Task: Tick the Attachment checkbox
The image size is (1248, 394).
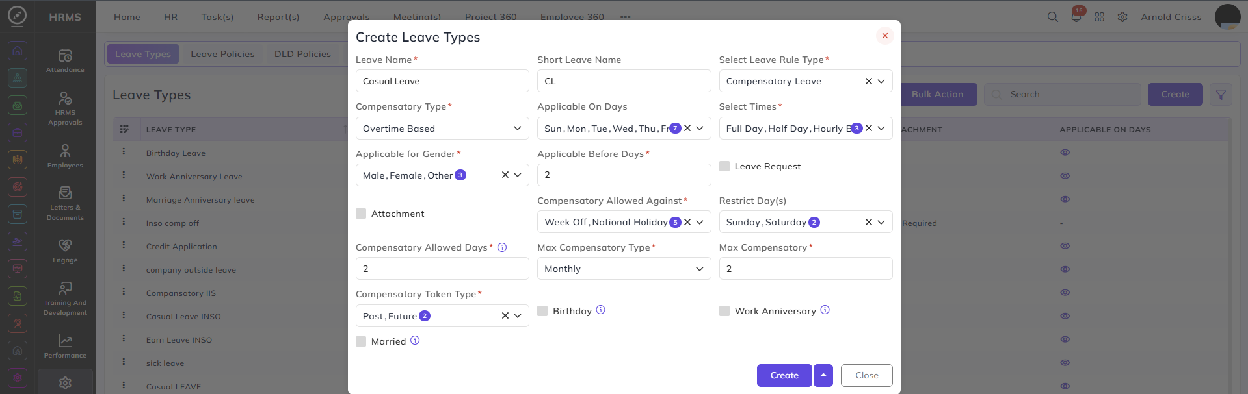Action: pos(361,214)
